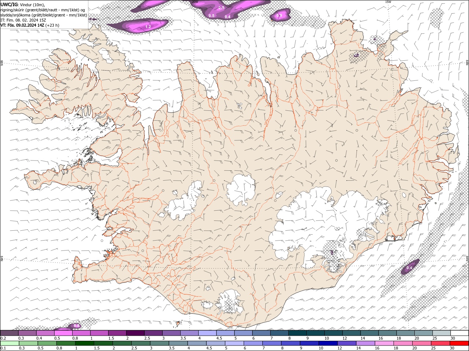Select the pale gray swatch labeled 25 in upper scale
469x351 pixels.
tap(442, 333)
